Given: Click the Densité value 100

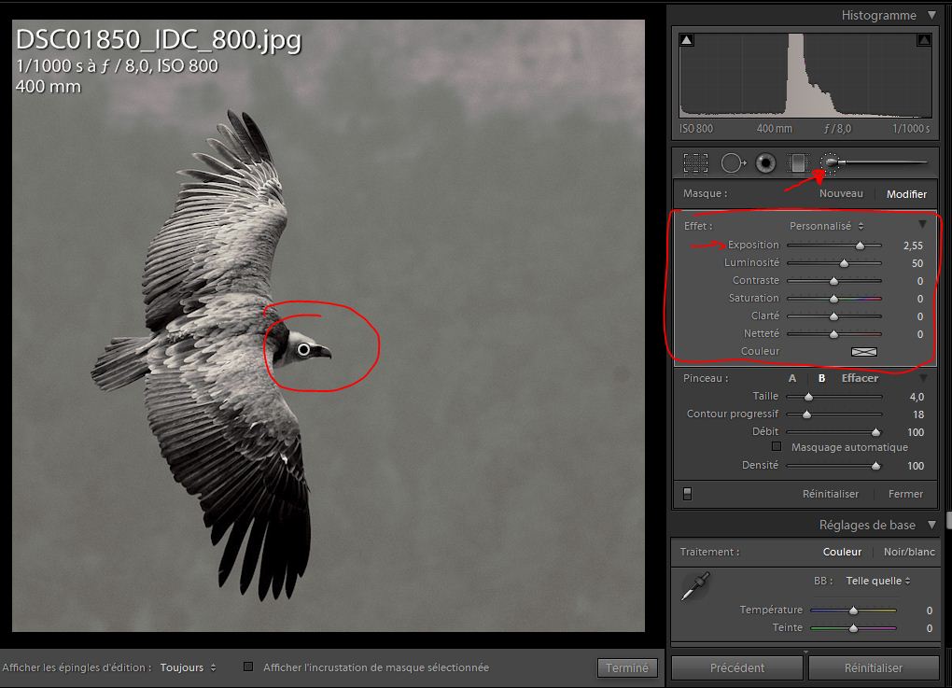Looking at the screenshot, I should pyautogui.click(x=916, y=466).
